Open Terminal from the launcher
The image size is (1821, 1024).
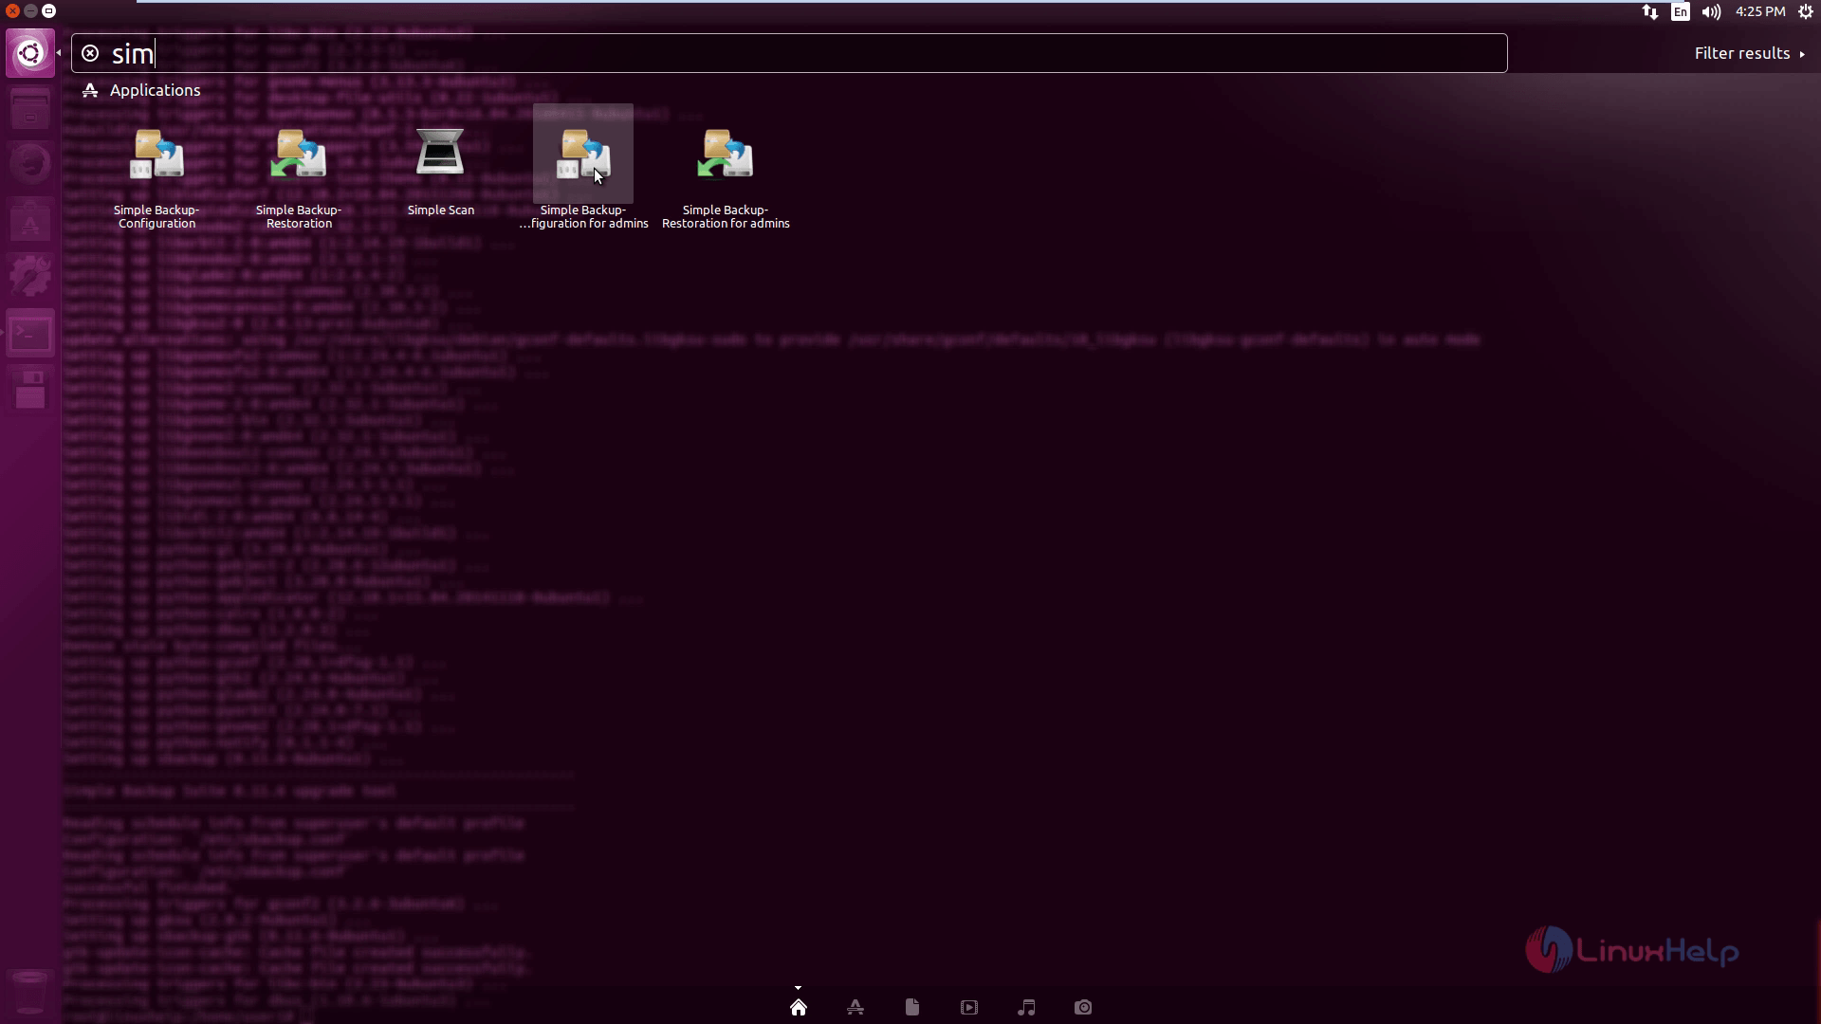pos(30,334)
